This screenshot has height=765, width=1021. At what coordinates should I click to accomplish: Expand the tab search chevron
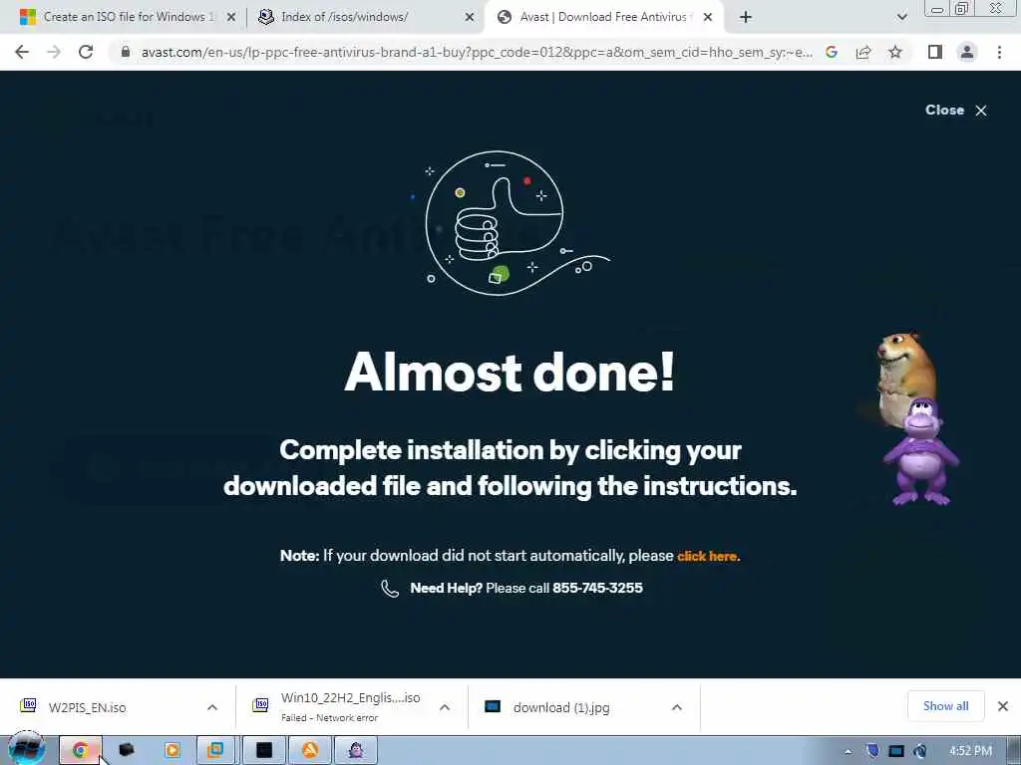coord(901,17)
